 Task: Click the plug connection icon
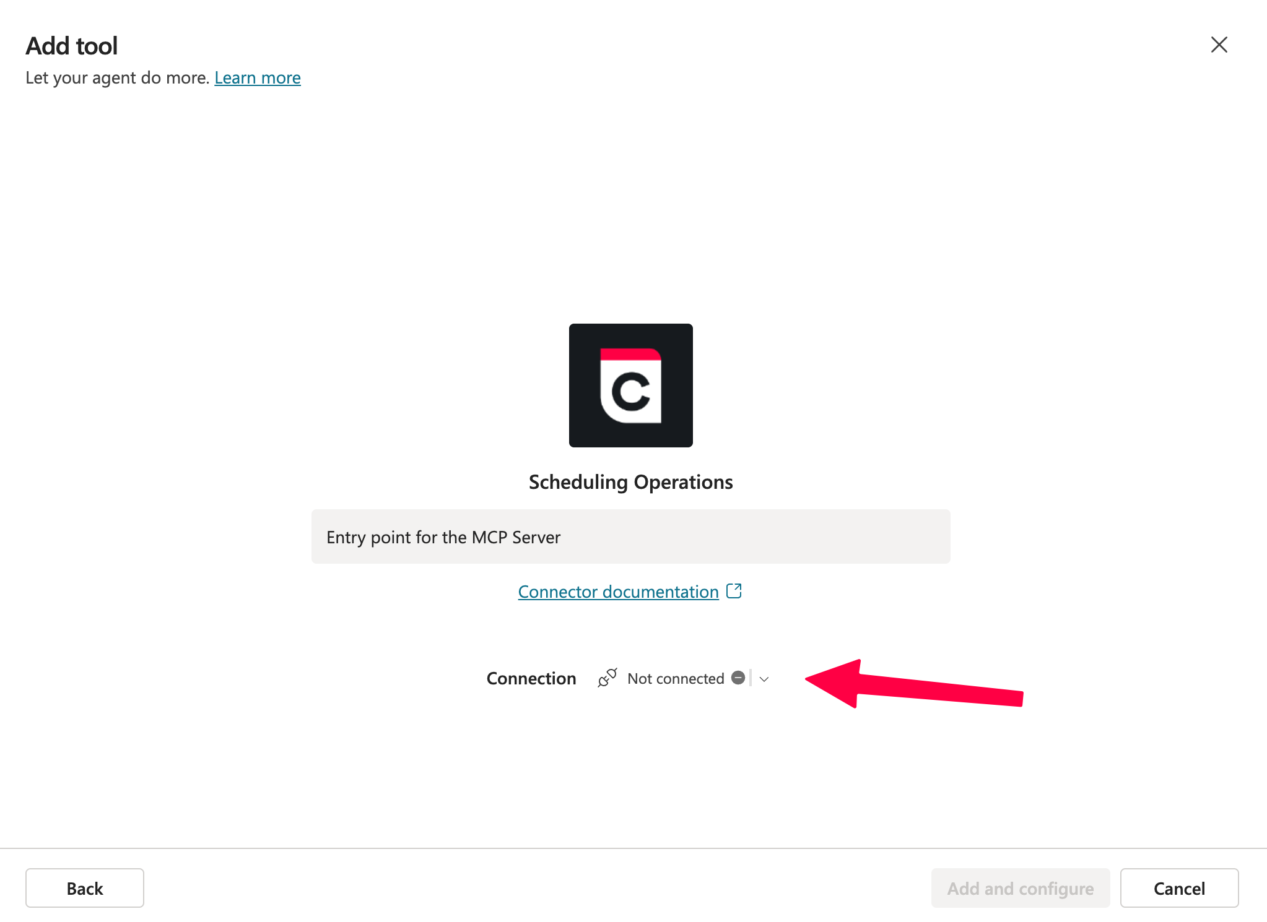(x=607, y=678)
